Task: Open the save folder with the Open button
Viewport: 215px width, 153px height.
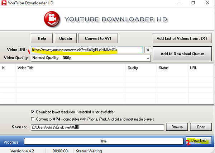Action: [201, 127]
